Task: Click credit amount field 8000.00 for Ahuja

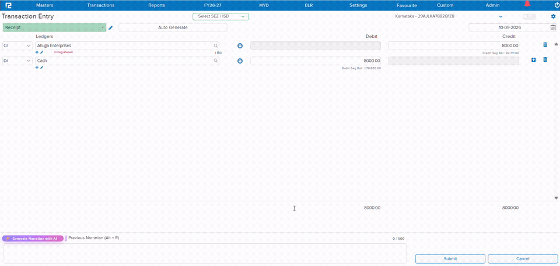Action: point(454,45)
